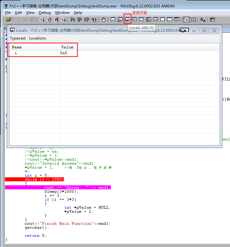
Task: Click the Run to Cursor icon
Action: coord(94,19)
